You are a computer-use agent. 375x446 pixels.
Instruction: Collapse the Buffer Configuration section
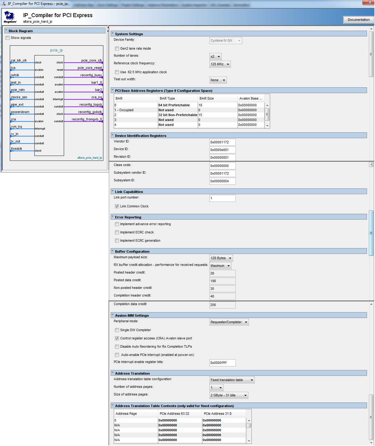click(113, 251)
